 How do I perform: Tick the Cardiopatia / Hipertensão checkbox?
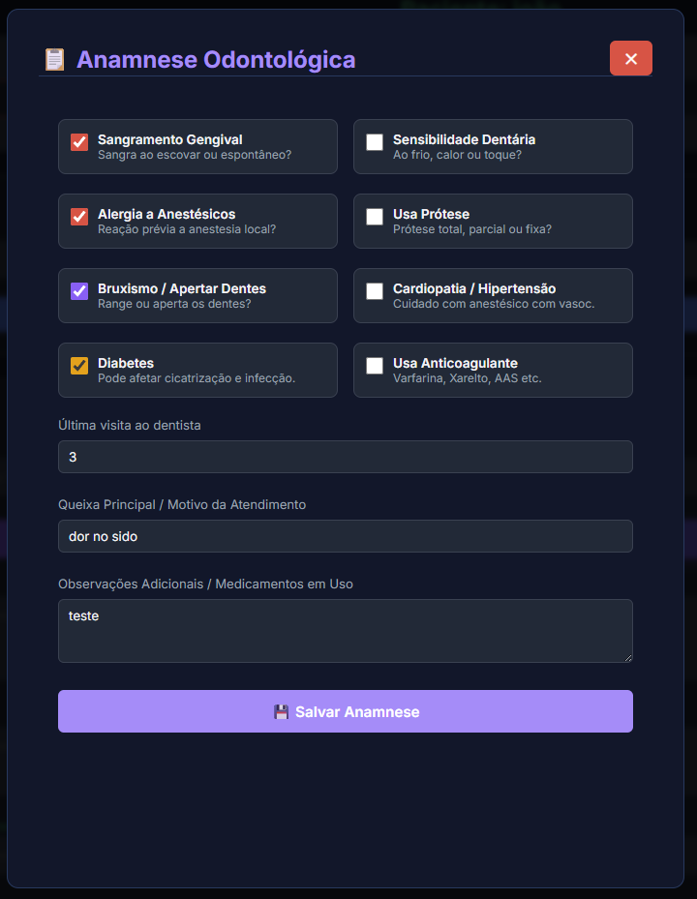coord(375,291)
